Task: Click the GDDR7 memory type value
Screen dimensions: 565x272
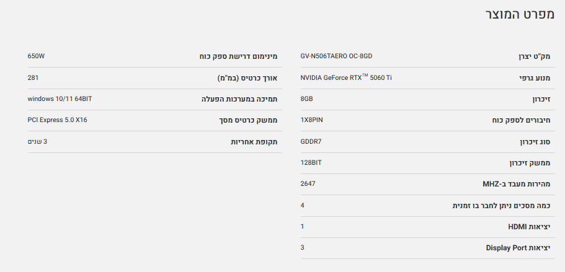Action: click(311, 141)
